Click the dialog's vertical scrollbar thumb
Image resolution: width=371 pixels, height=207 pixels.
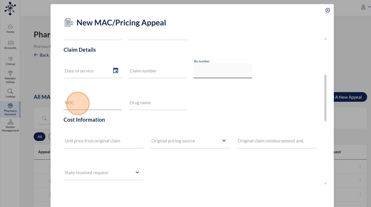click(325, 98)
